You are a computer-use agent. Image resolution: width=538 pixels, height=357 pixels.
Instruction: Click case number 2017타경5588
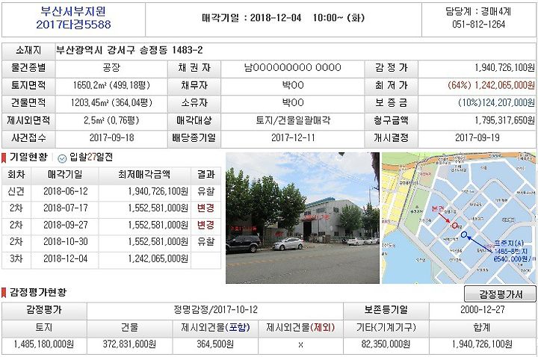[73, 25]
